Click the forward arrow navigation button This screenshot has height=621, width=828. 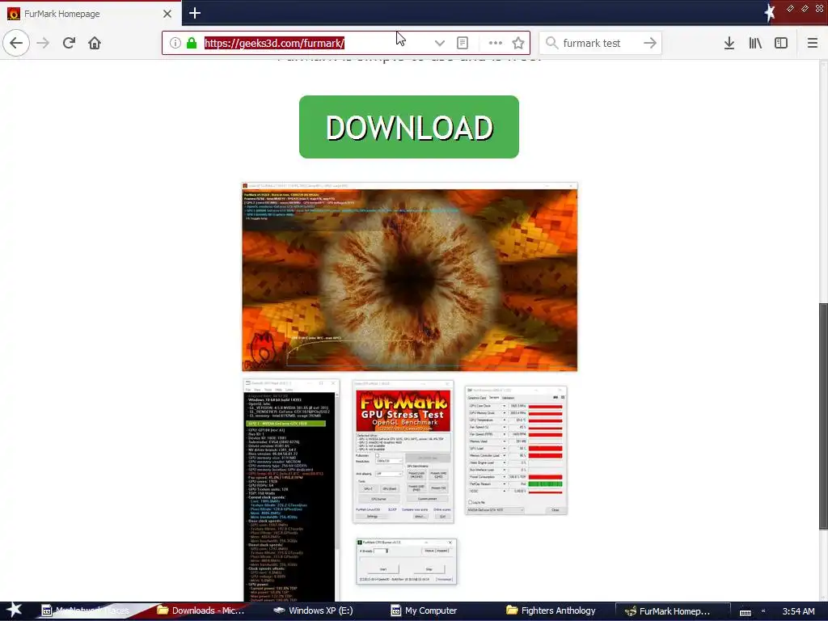click(43, 43)
